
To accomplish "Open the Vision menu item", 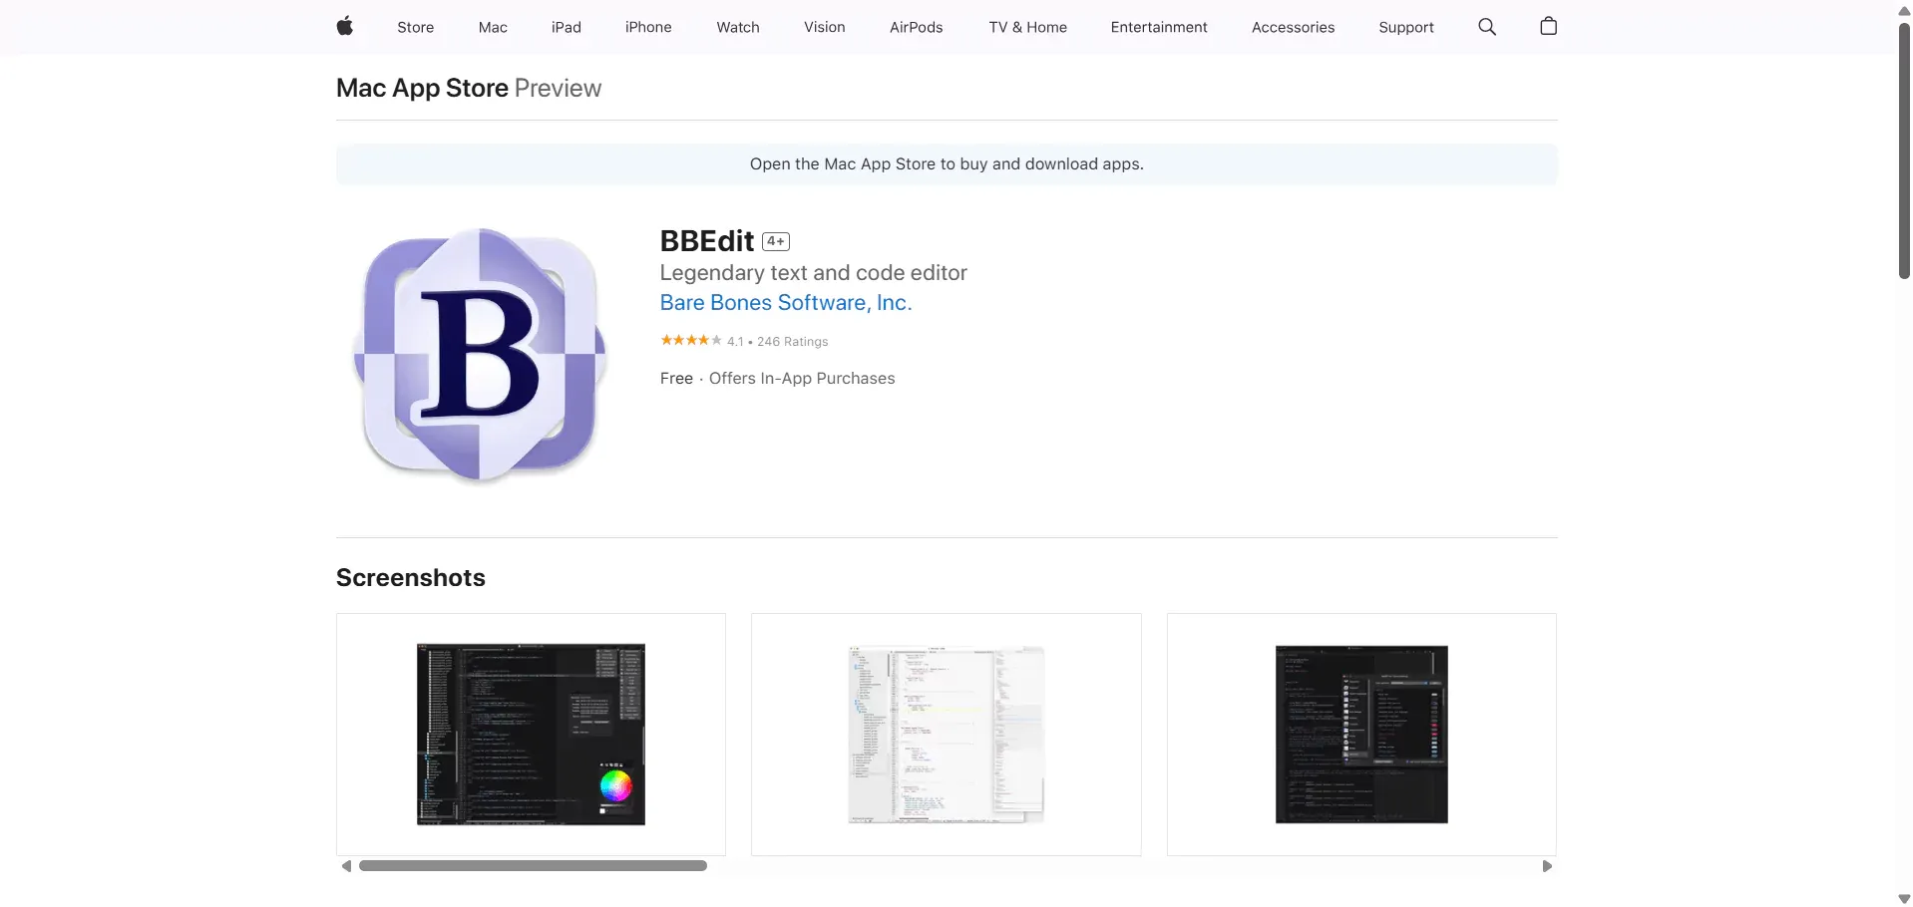I will coord(825,27).
